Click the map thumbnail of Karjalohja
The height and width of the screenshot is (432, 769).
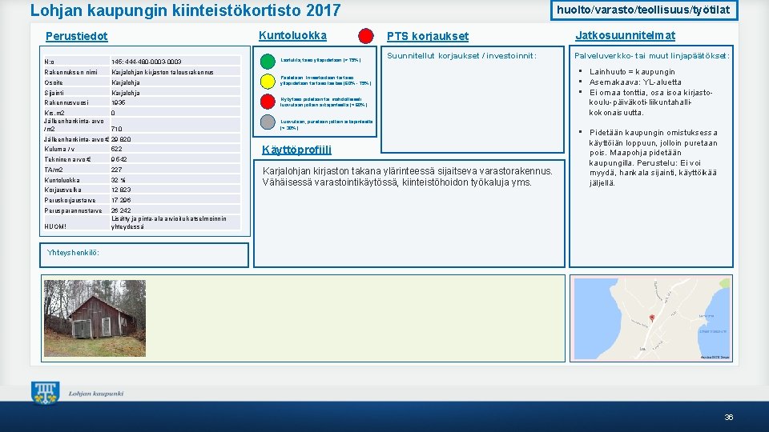652,319
